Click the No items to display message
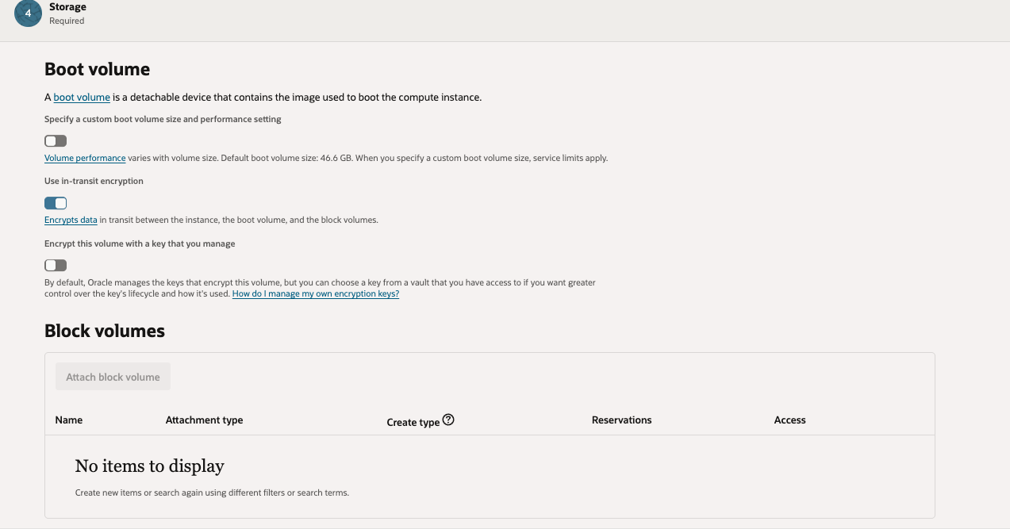The width and height of the screenshot is (1010, 529). pos(150,466)
